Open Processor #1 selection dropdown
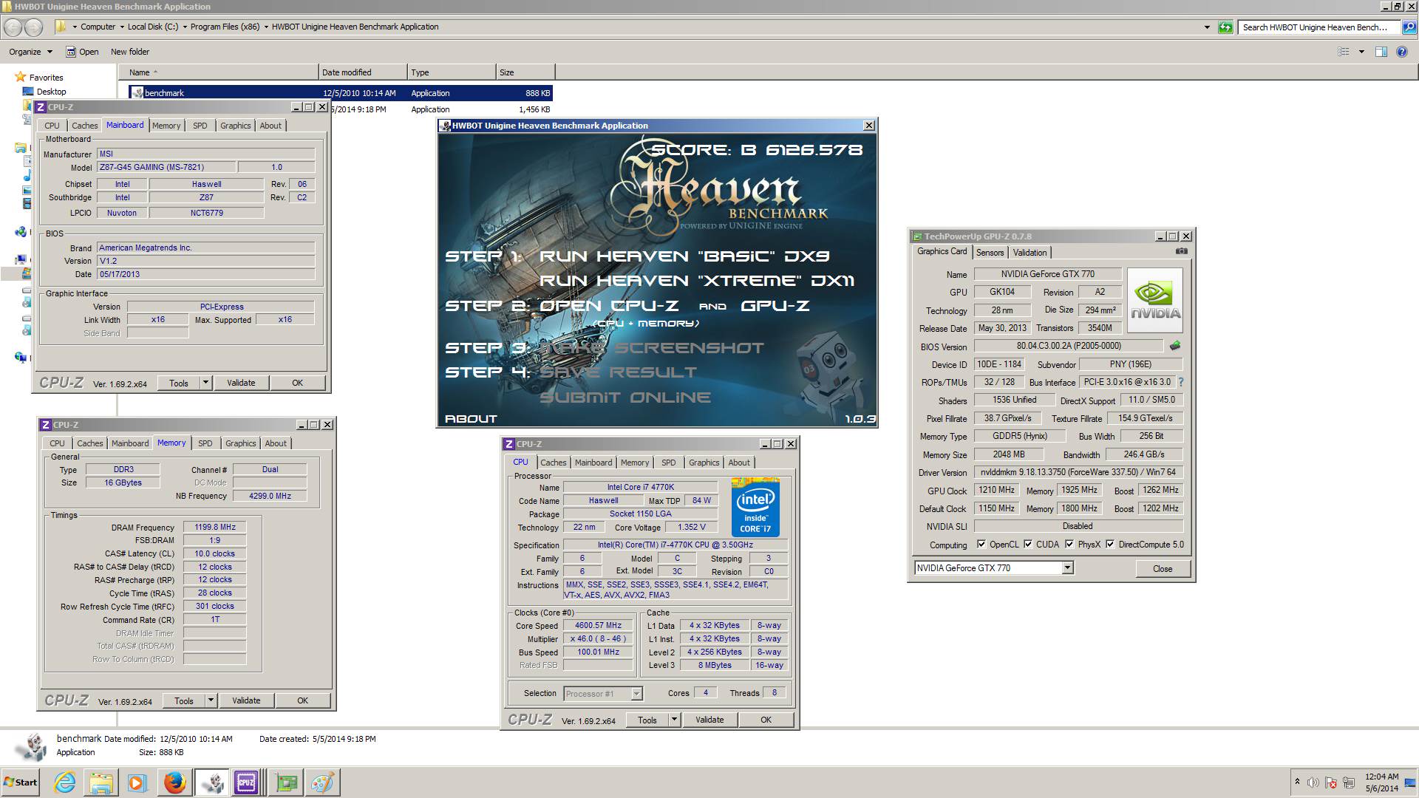The image size is (1419, 798). [x=636, y=694]
